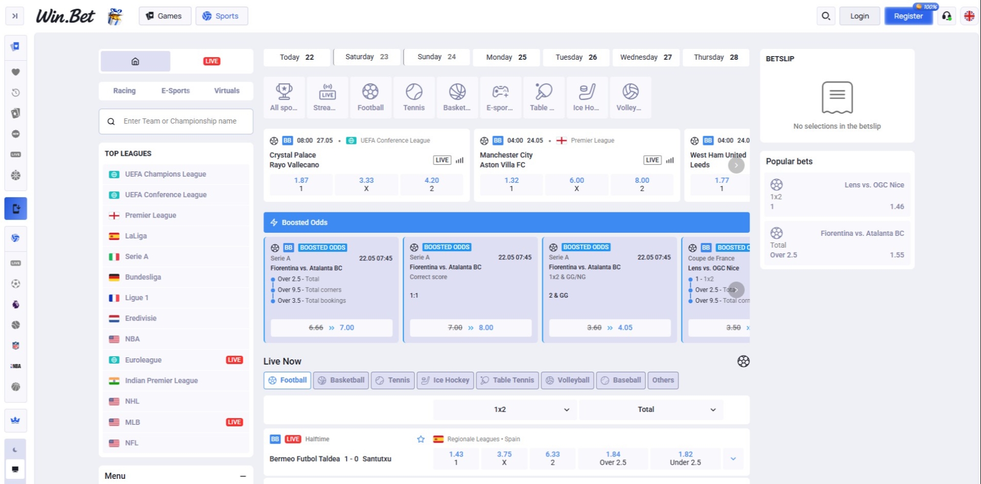Open LaLiga in Top Leagues
981x484 pixels.
[176, 236]
